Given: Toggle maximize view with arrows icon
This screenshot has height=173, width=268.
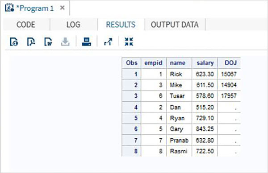Looking at the screenshot, I should 129,42.
